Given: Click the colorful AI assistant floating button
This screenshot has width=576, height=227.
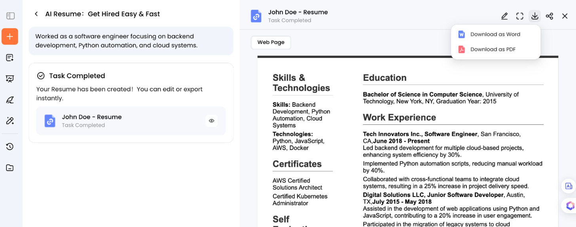Looking at the screenshot, I should click(x=570, y=205).
